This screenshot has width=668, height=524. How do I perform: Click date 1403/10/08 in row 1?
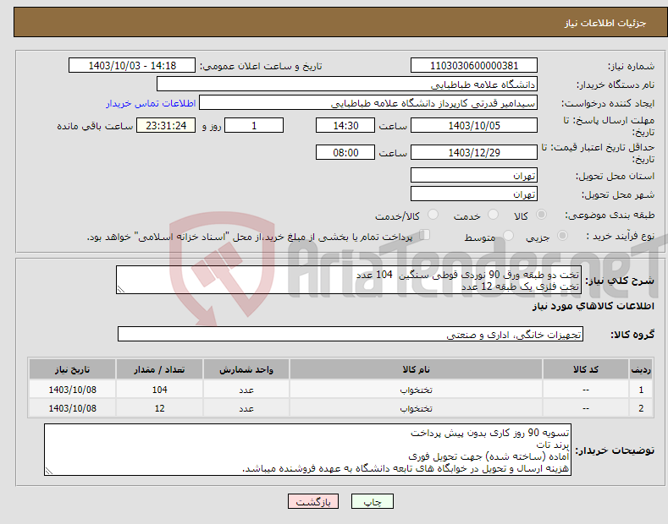pos(73,390)
